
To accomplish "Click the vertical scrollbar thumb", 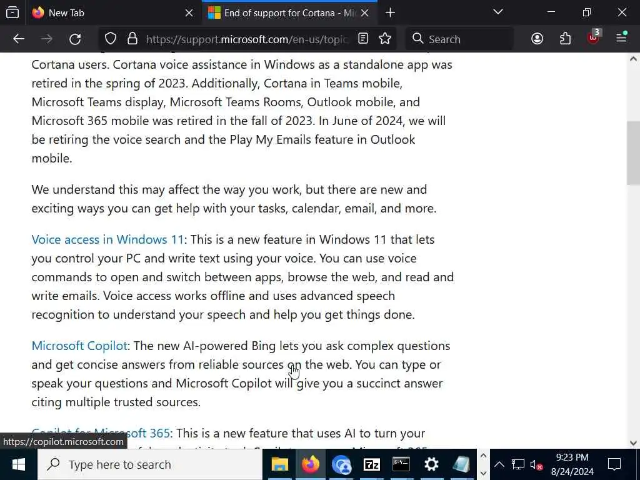I will [633, 153].
